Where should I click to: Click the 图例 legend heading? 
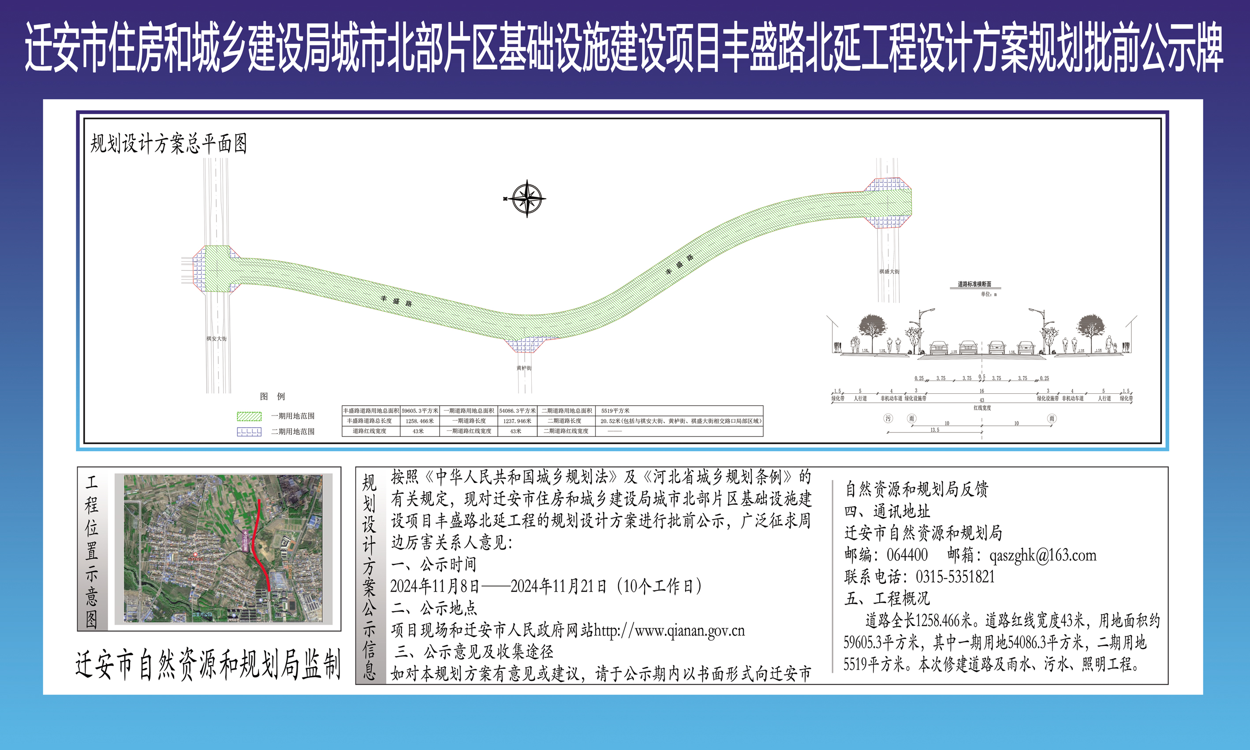tap(272, 396)
